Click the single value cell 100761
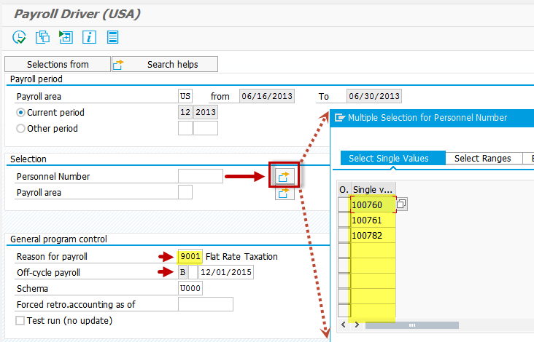This screenshot has height=342, width=534. pyautogui.click(x=374, y=220)
